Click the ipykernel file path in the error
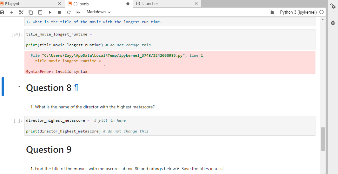This screenshot has width=338, height=174. point(113,55)
